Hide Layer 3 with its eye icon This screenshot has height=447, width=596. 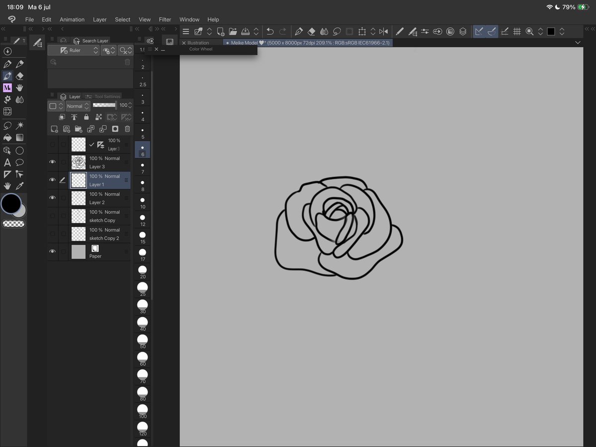click(53, 162)
